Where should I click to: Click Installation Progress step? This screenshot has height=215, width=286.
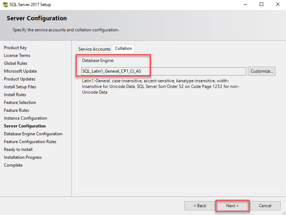click(x=23, y=157)
